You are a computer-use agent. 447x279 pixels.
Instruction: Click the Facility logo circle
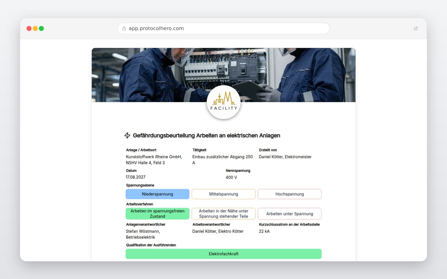[x=223, y=102]
